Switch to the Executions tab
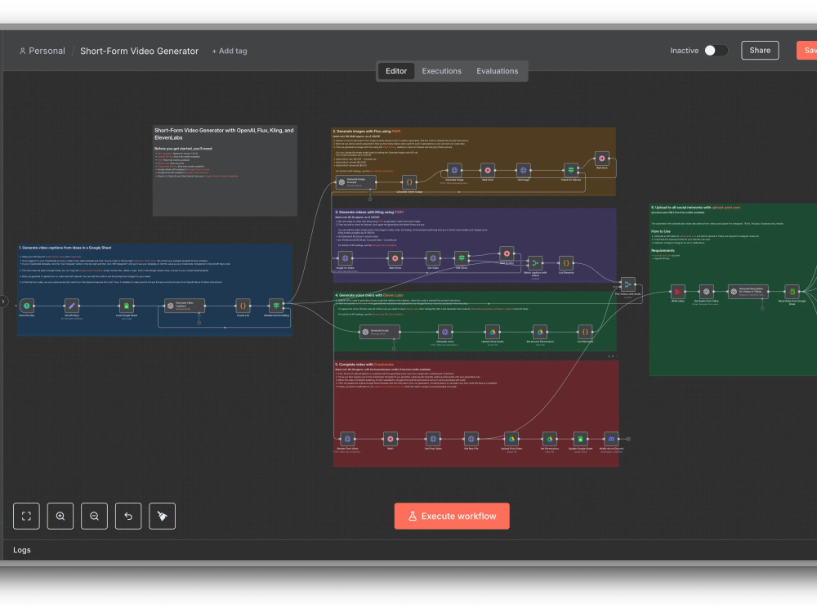Image resolution: width=817 pixels, height=613 pixels. (x=441, y=71)
